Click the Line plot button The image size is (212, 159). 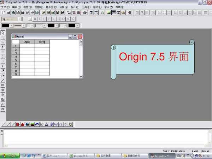pos(4,124)
